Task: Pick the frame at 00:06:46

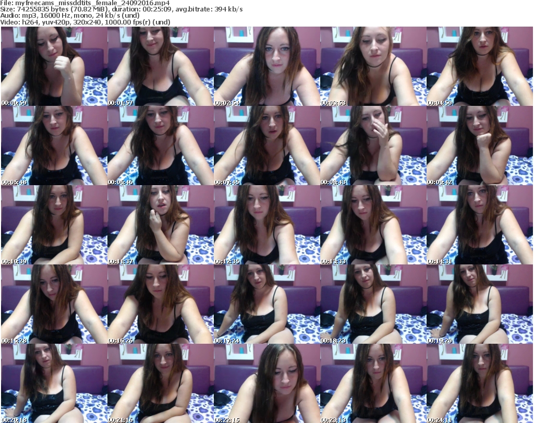Action: point(161,146)
